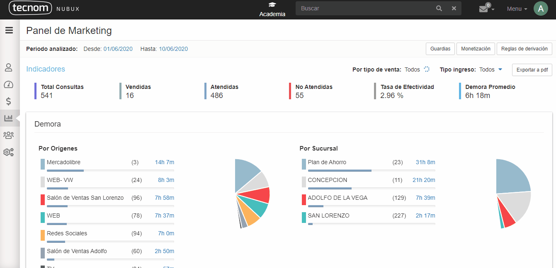Click the Vendidas indicator value 16
556x268 pixels.
coord(130,96)
